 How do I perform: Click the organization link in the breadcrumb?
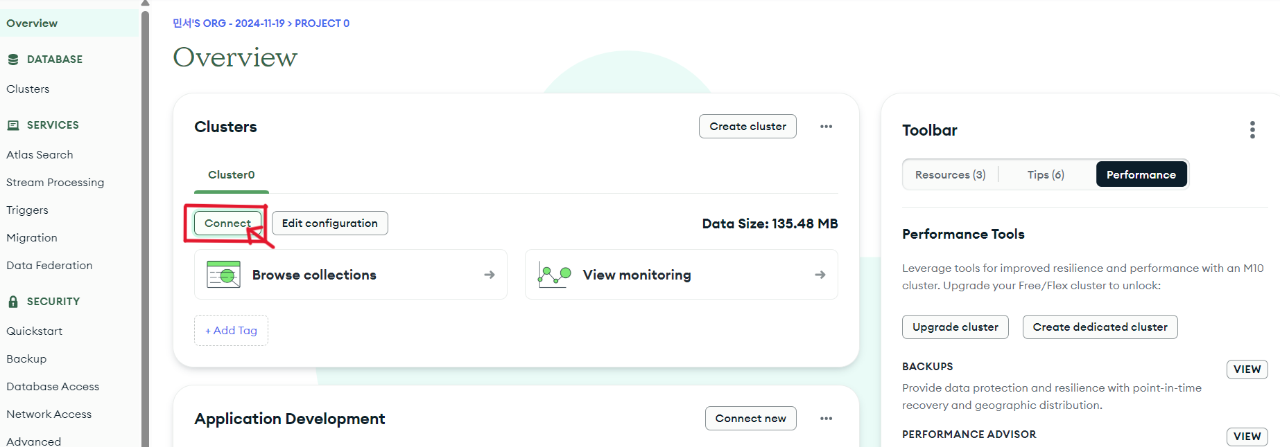(x=229, y=24)
